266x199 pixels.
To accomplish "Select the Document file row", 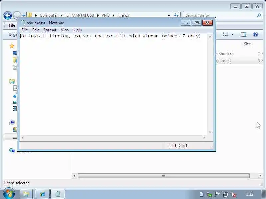I will pos(239,61).
